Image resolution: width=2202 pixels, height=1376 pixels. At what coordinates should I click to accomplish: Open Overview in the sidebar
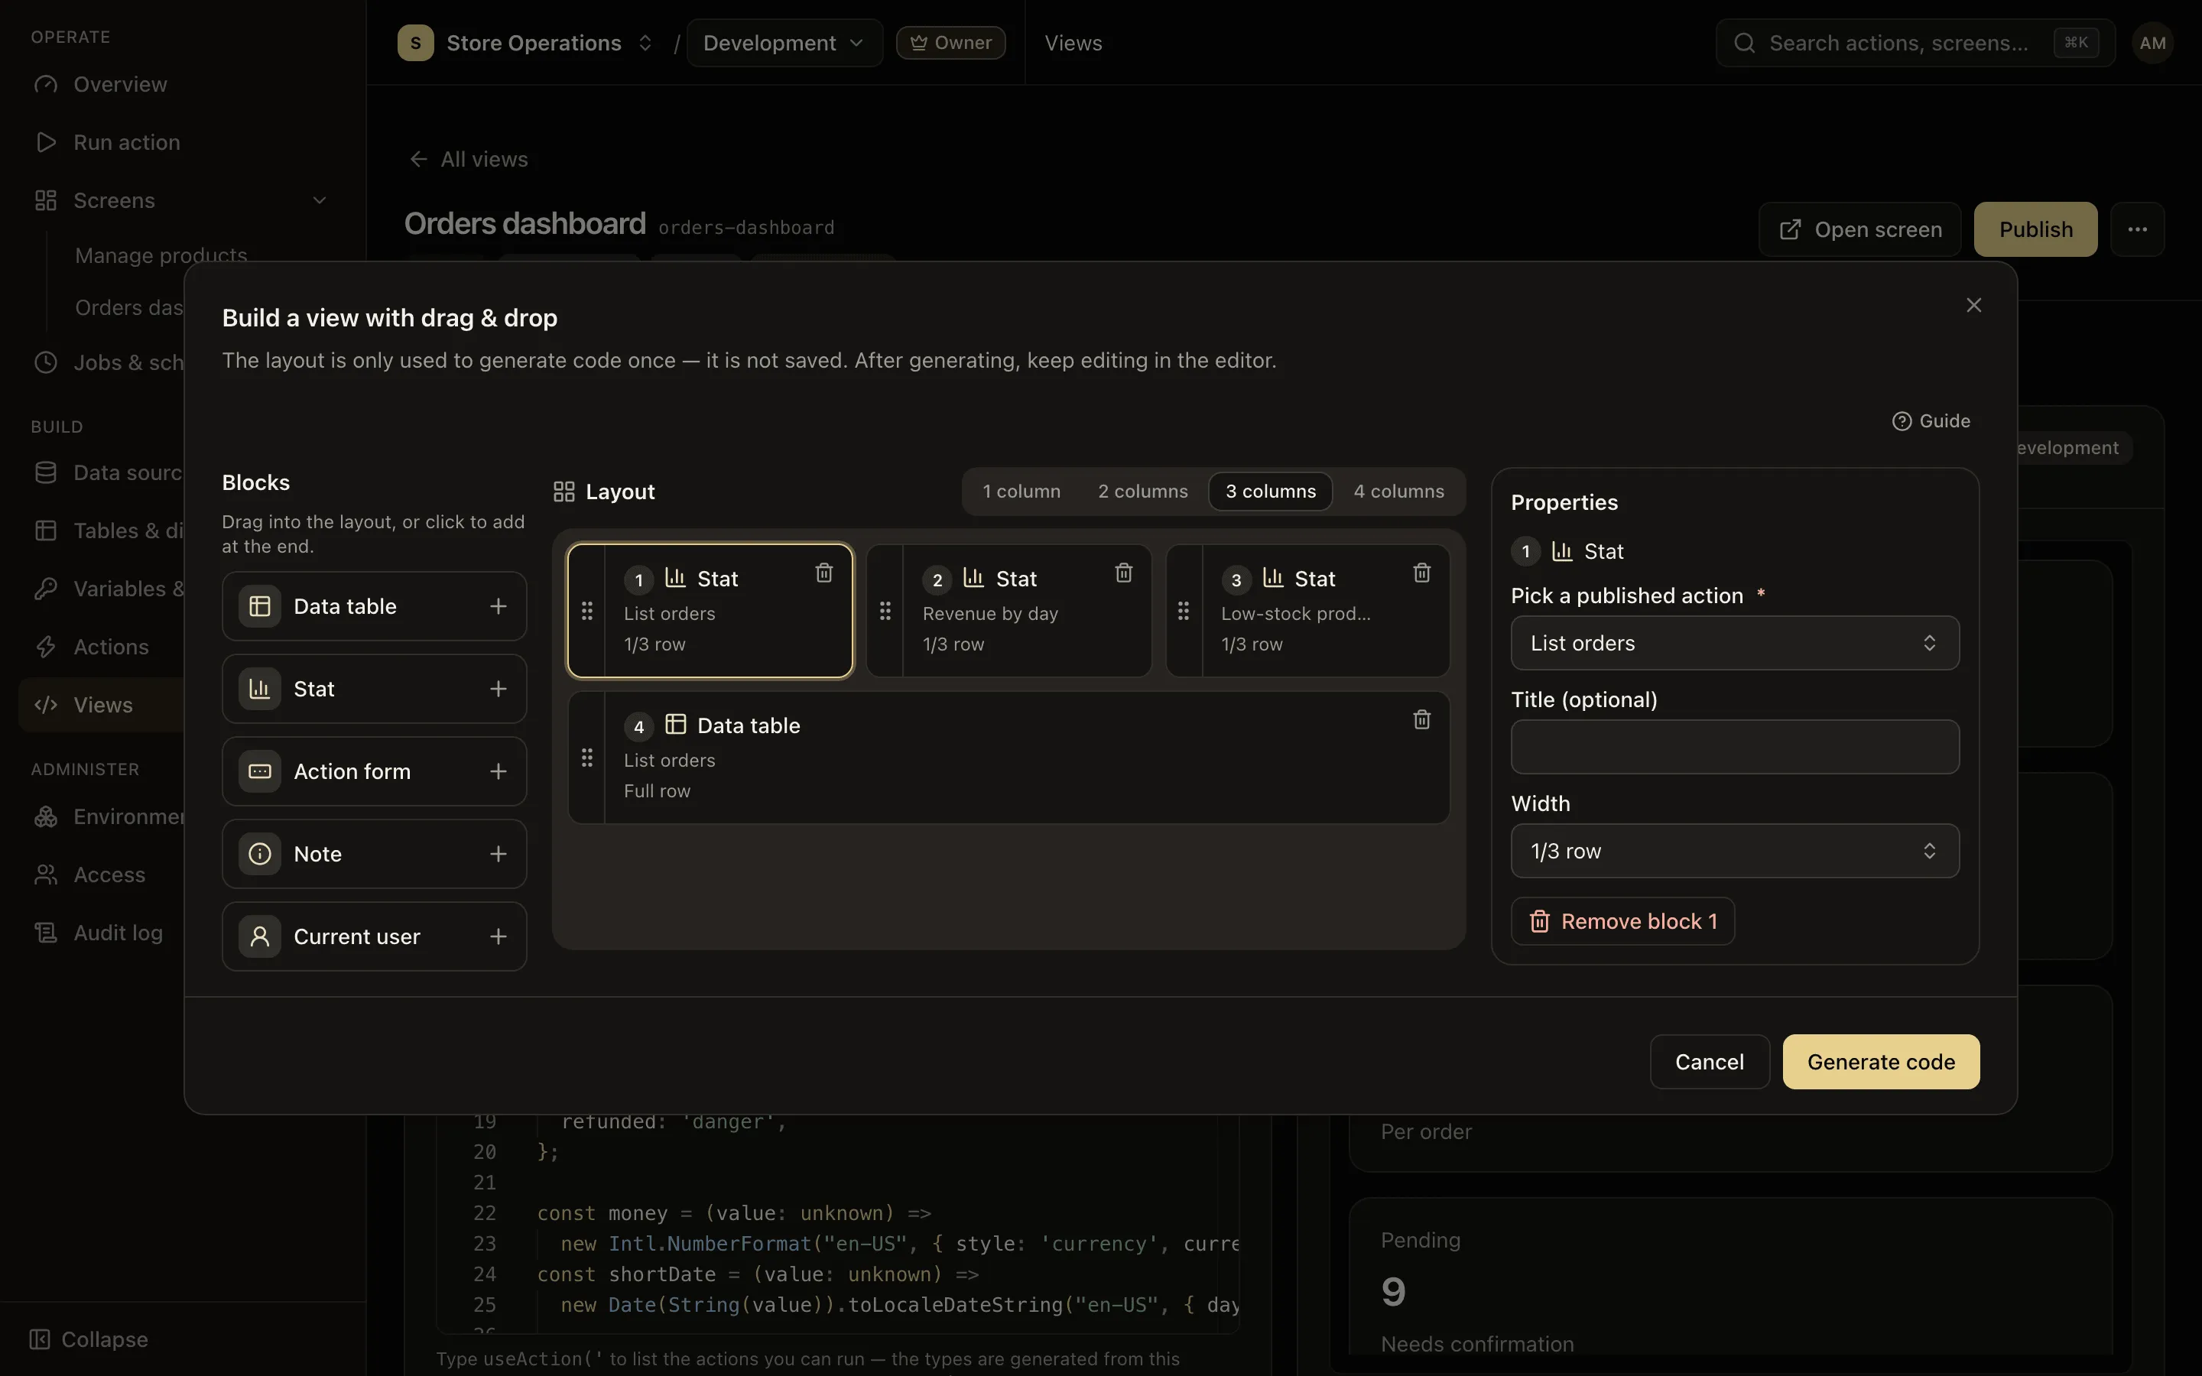point(182,85)
